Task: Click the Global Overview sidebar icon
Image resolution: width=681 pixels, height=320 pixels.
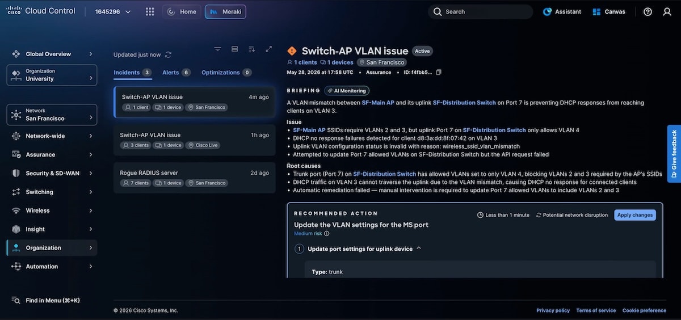Action: pos(16,54)
